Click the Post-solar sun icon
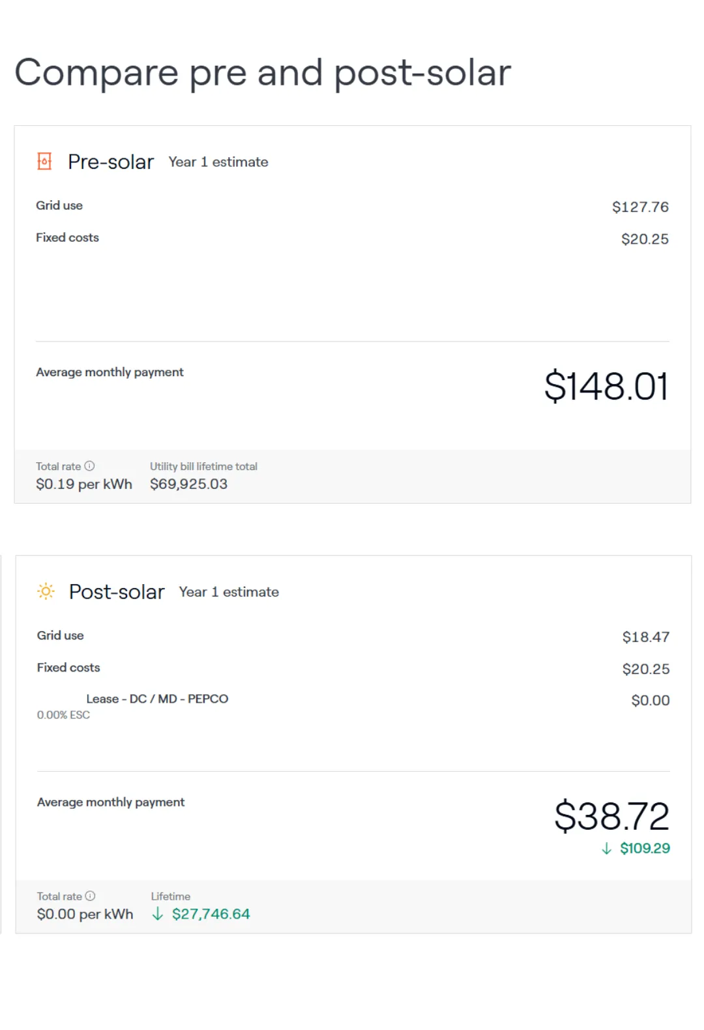The height and width of the screenshot is (1030, 704). coord(46,591)
